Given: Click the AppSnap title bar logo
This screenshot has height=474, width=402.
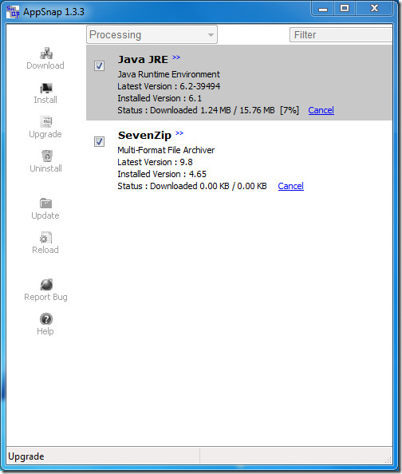Looking at the screenshot, I should [13, 12].
